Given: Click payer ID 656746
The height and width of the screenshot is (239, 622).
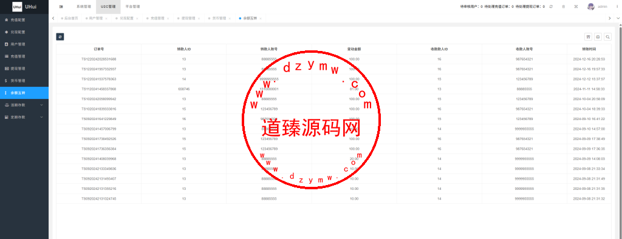Looking at the screenshot, I should click(x=184, y=89).
